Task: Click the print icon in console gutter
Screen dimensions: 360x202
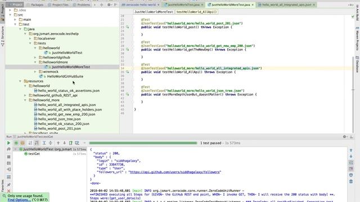Action: coord(351,175)
